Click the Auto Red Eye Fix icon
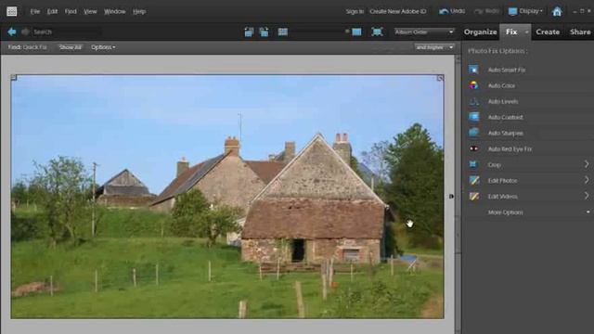The image size is (594, 334). (x=473, y=148)
